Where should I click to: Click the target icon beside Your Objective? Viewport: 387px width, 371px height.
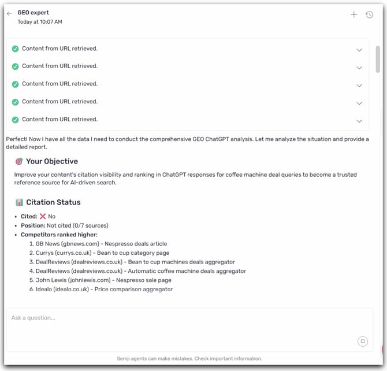click(19, 162)
